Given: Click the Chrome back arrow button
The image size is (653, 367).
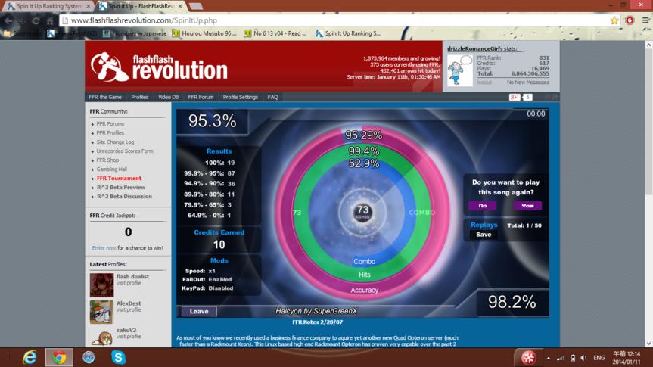Looking at the screenshot, I should [8, 20].
